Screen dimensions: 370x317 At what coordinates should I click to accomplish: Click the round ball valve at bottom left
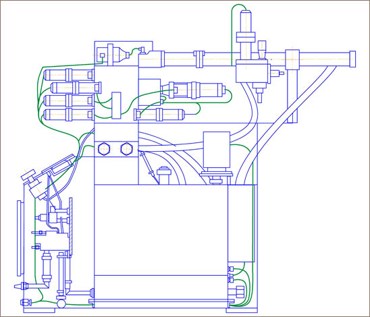click(61, 304)
